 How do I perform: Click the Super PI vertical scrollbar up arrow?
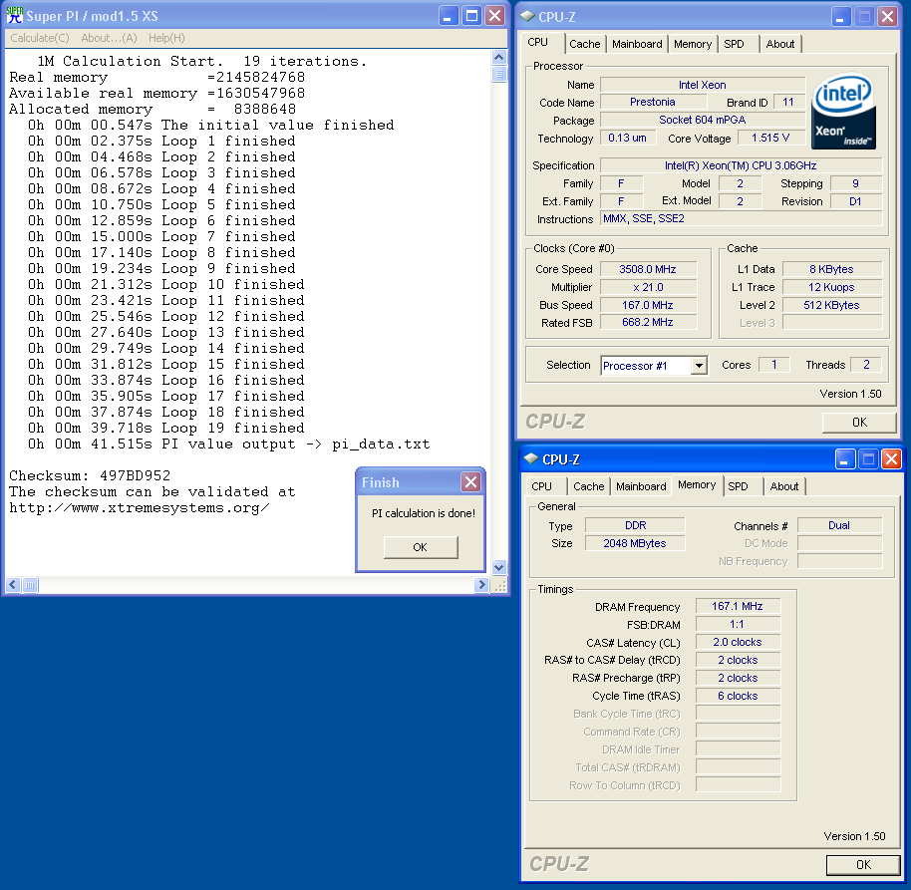click(498, 57)
